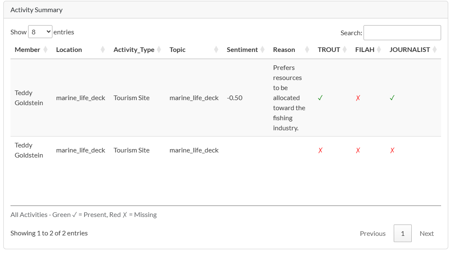Click the Activity Summary panel header
This screenshot has width=452, height=253.
[x=226, y=10]
